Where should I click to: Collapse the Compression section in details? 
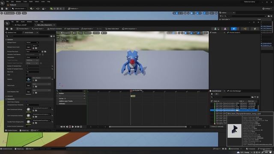(6, 99)
